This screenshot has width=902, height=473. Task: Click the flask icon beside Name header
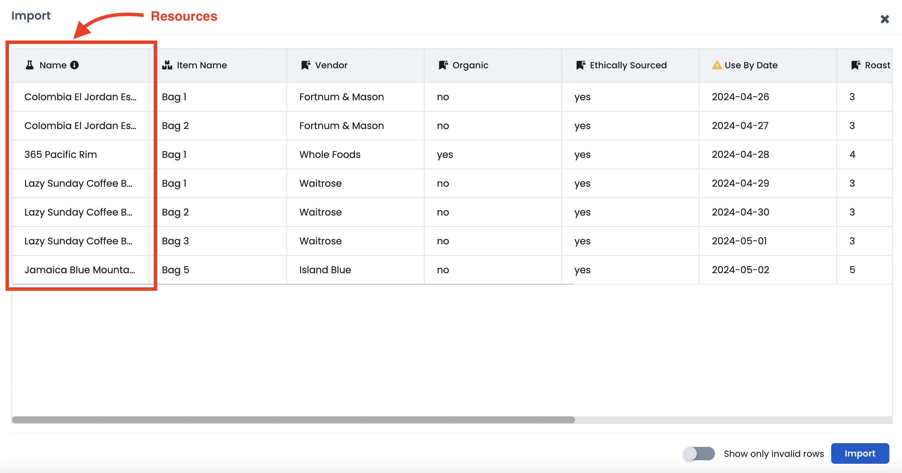pyautogui.click(x=30, y=65)
